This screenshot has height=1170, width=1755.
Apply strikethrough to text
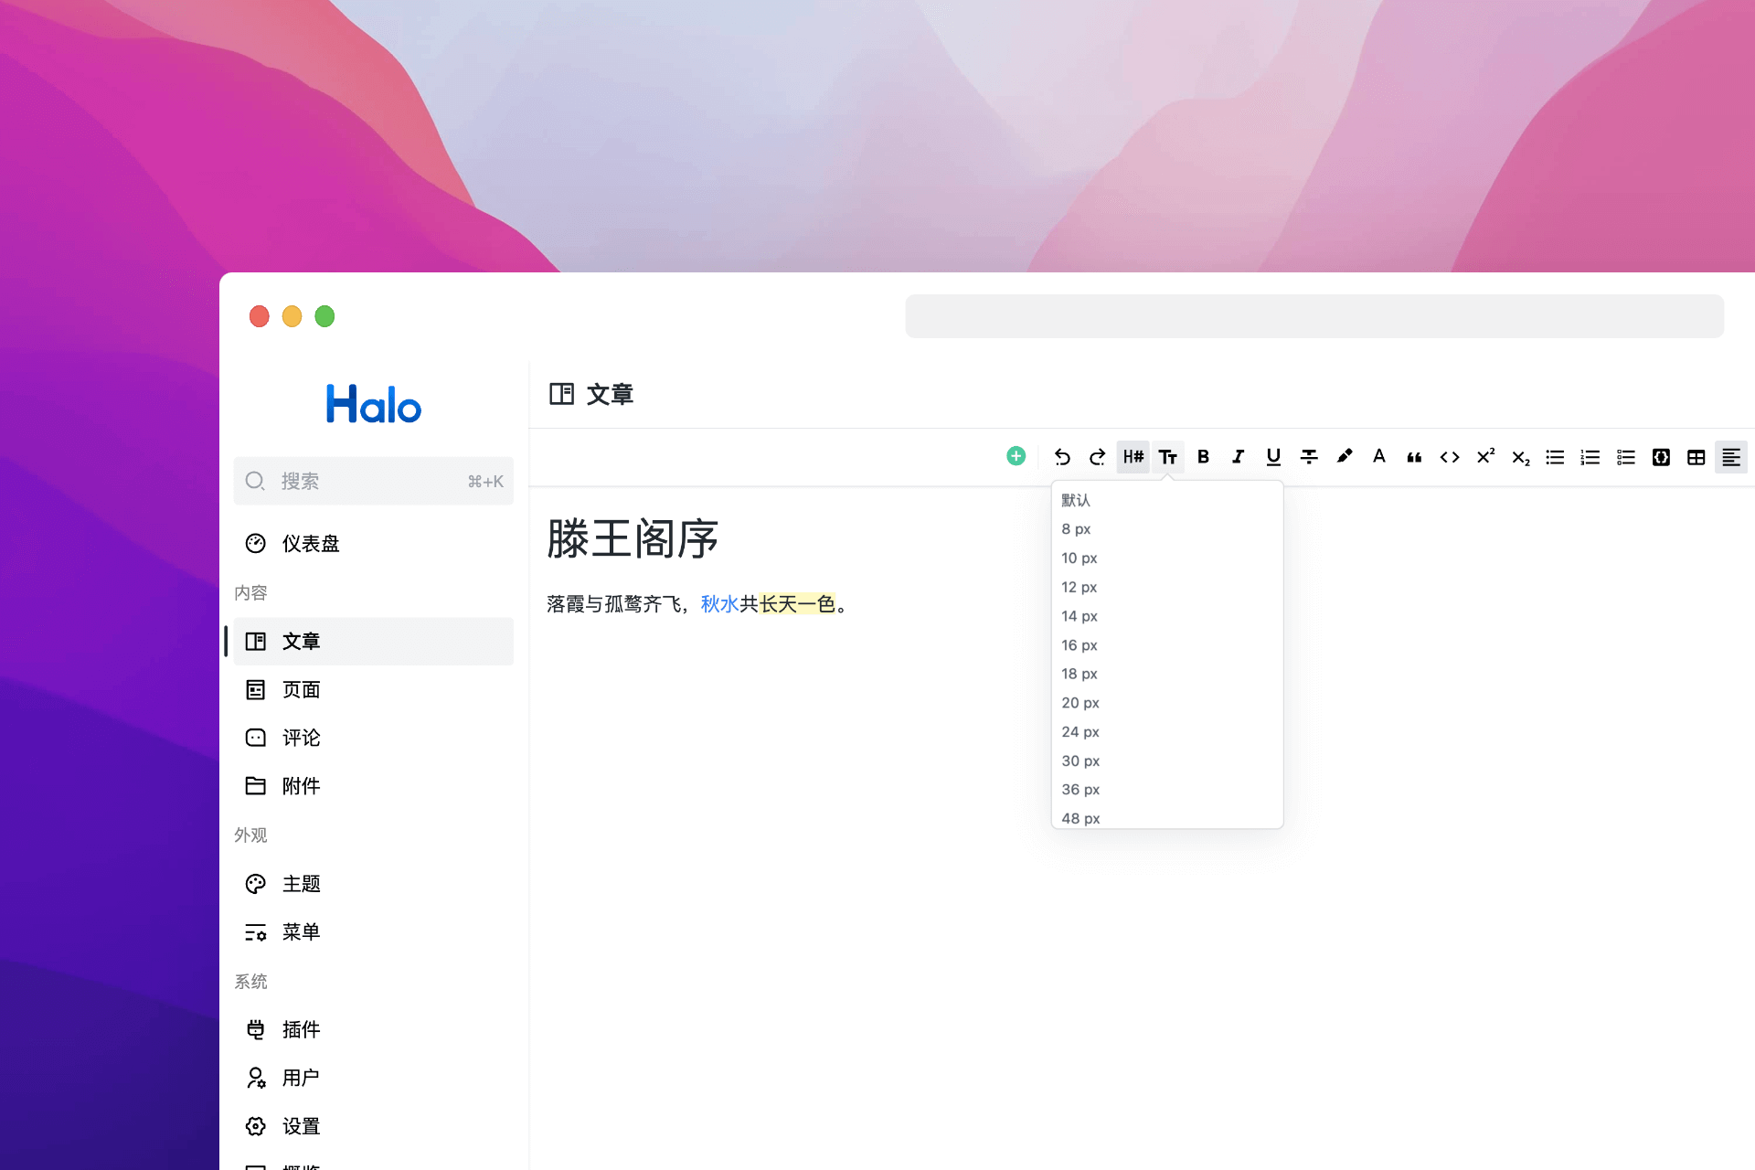(1309, 457)
